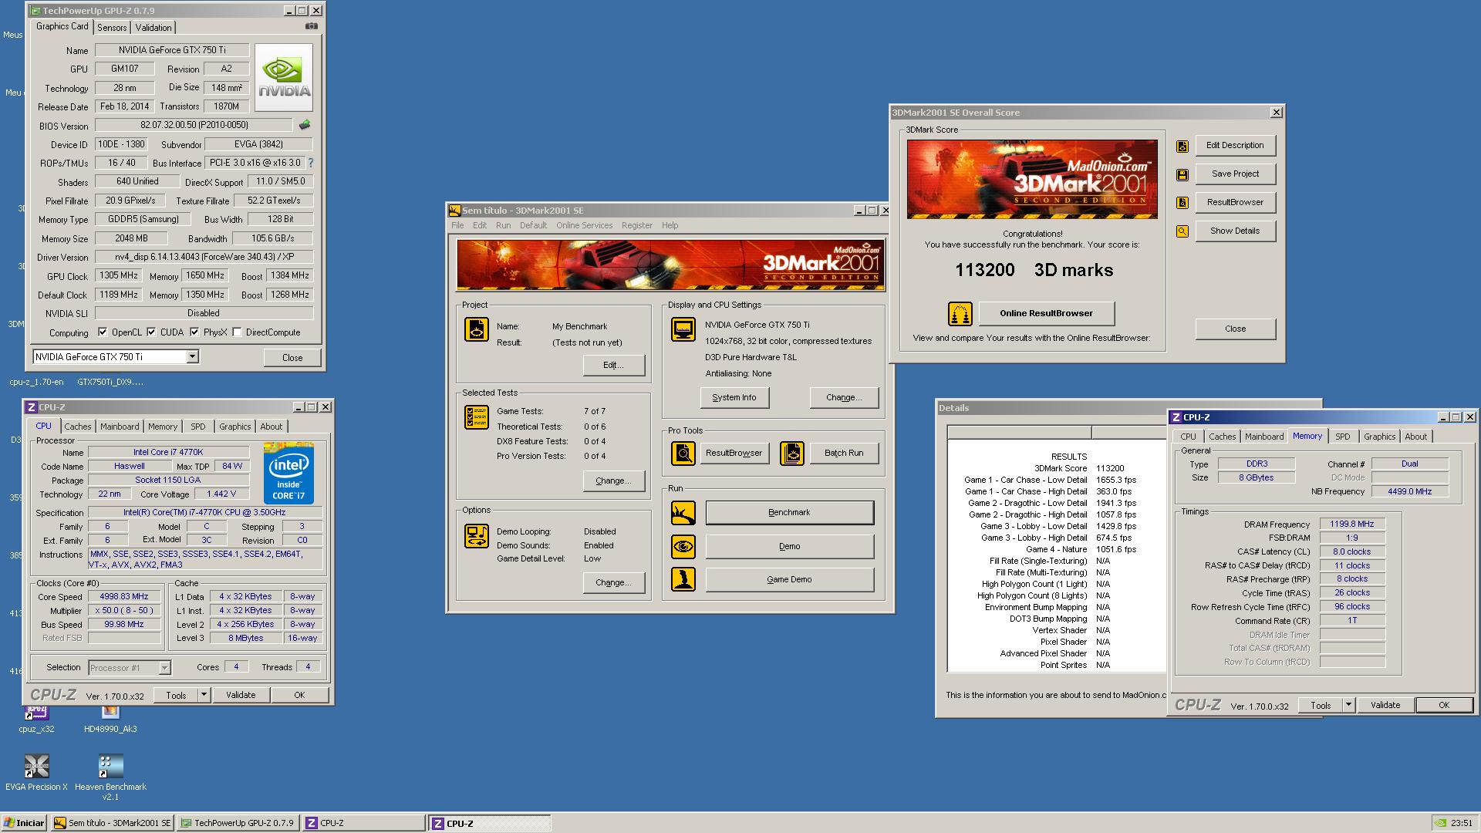Expand Tools dropdown arrow in right CPU-Z

[1348, 705]
